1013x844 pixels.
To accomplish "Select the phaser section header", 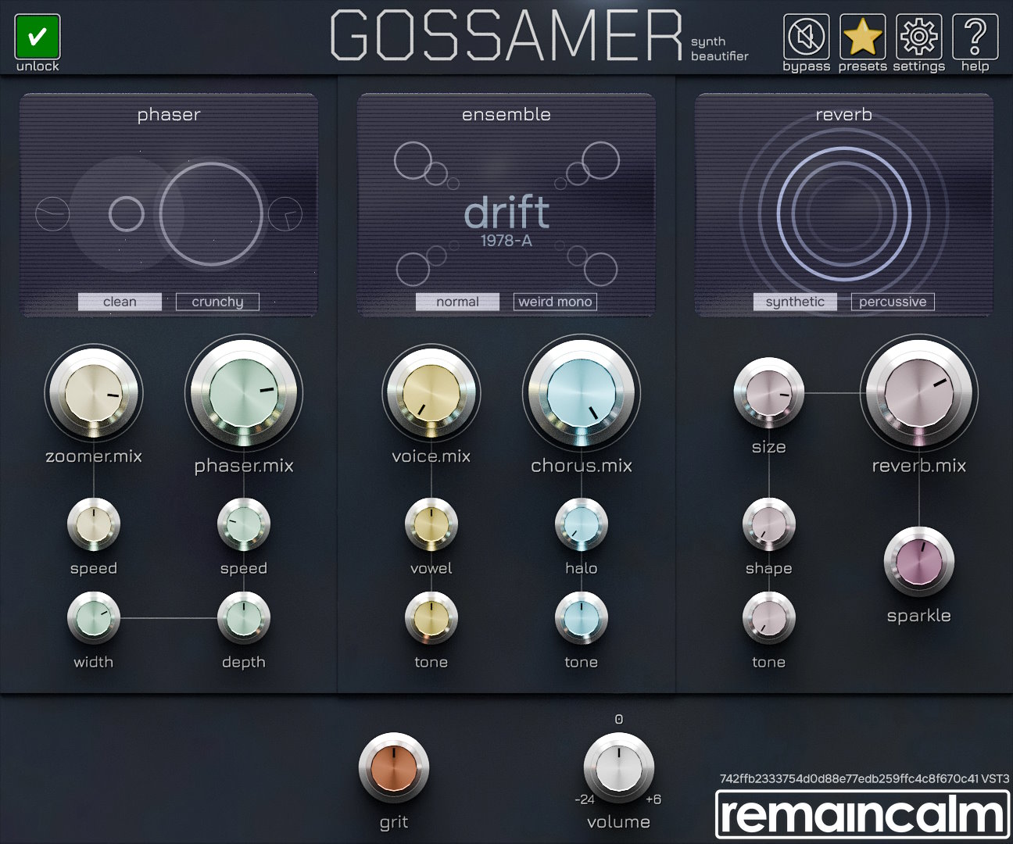I will [168, 114].
